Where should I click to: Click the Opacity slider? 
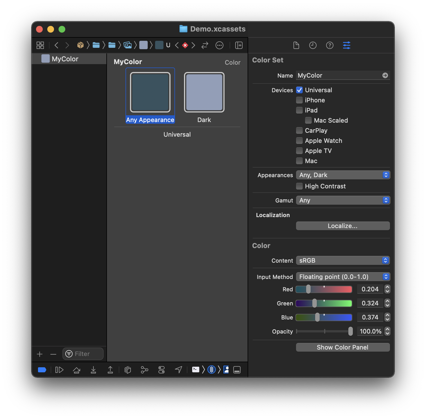tap(324, 331)
